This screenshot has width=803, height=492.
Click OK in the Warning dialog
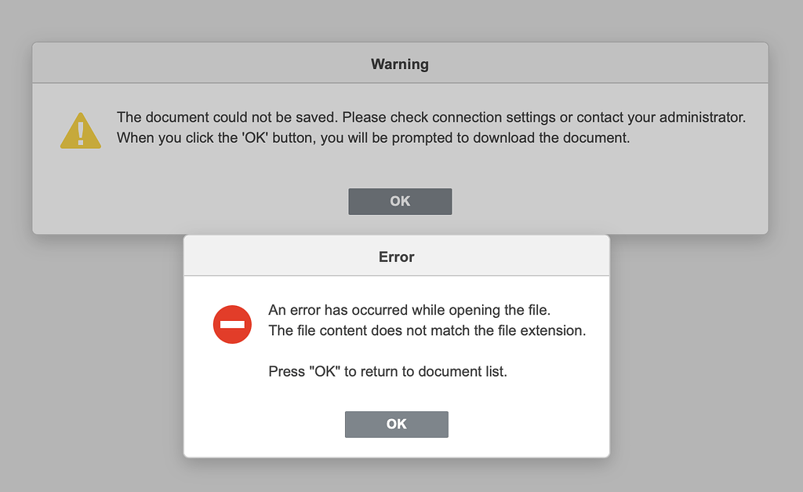[400, 202]
